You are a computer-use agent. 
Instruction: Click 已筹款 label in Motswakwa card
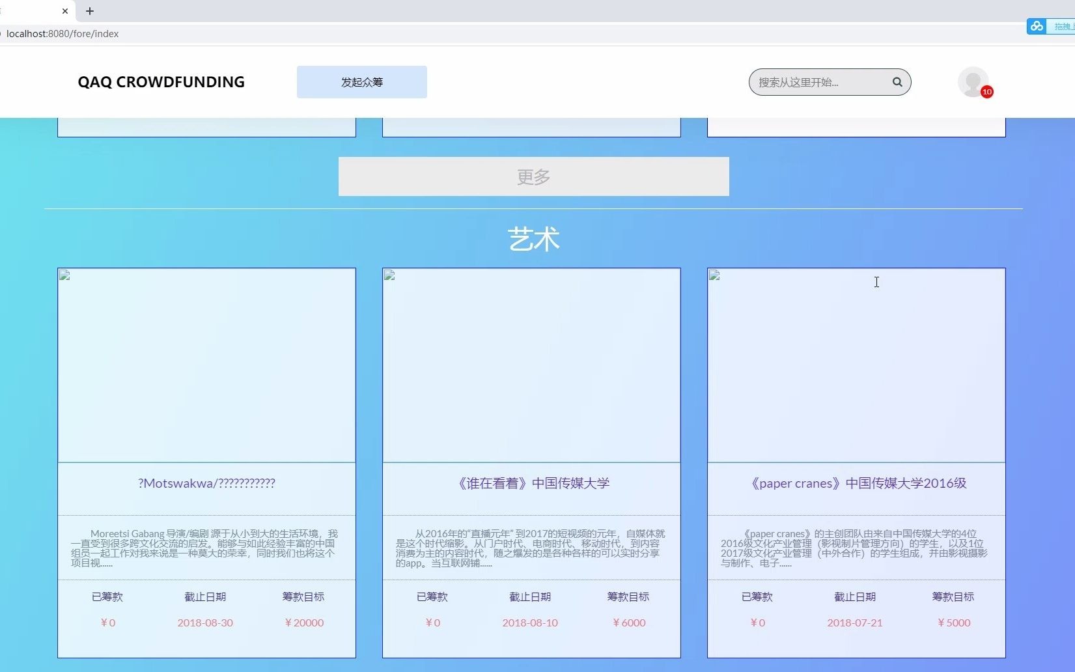(x=107, y=596)
